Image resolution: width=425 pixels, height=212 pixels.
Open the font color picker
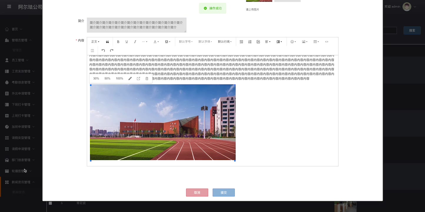tap(156, 42)
